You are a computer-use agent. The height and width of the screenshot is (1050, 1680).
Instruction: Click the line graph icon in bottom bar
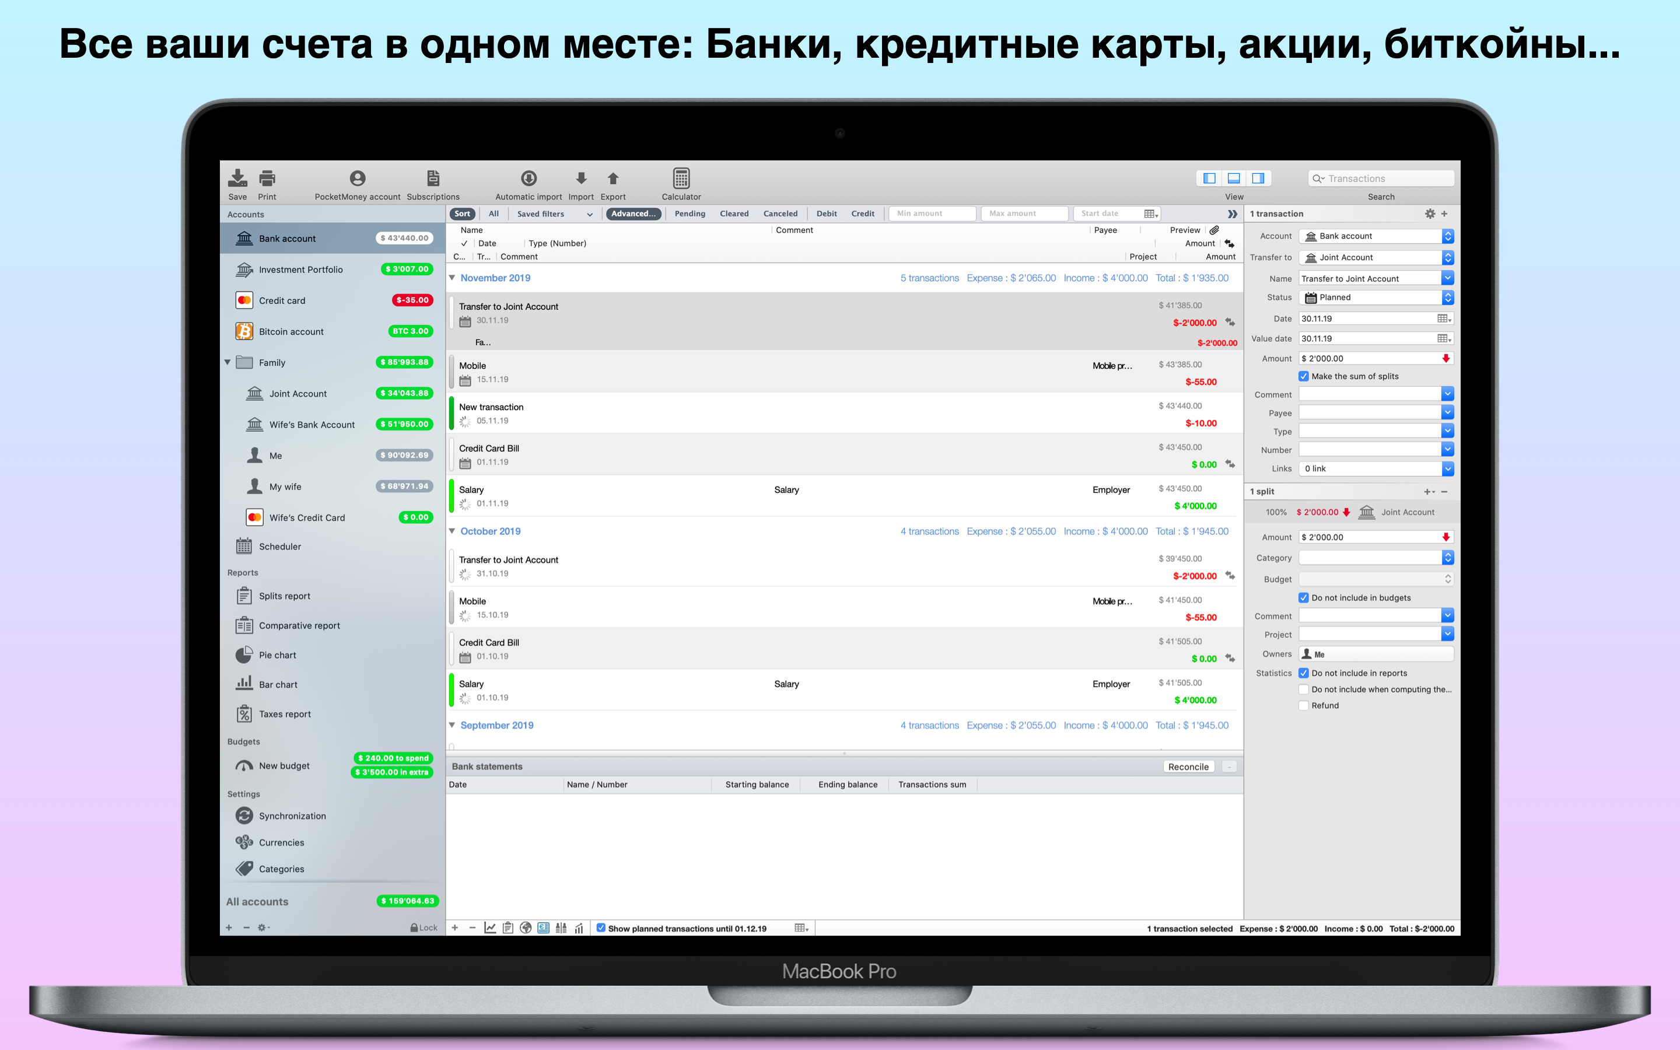(x=490, y=928)
